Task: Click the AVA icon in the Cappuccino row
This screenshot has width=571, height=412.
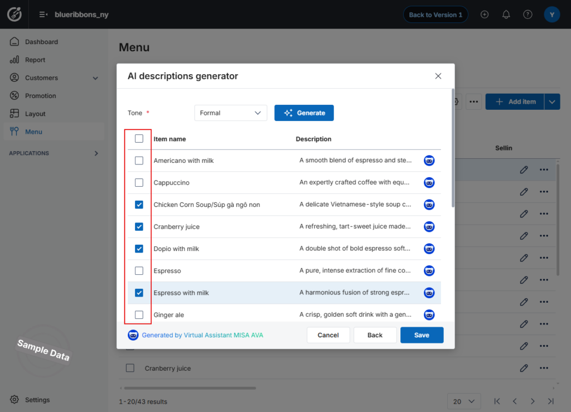Action: (429, 183)
